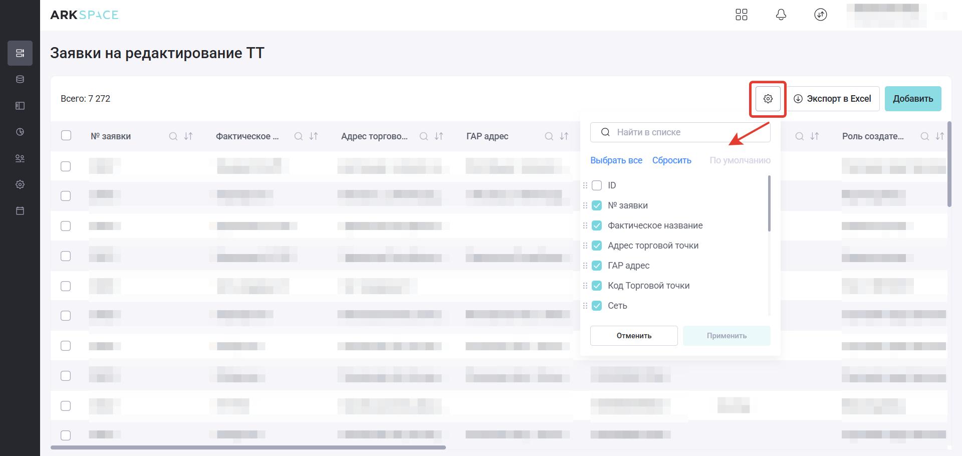
Task: Uncheck the Сеть column checkbox
Action: (x=597, y=306)
